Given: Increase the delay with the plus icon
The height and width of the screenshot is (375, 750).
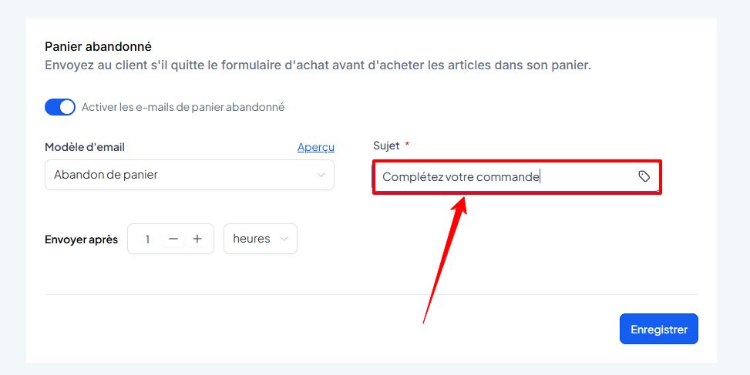Looking at the screenshot, I should pos(197,239).
